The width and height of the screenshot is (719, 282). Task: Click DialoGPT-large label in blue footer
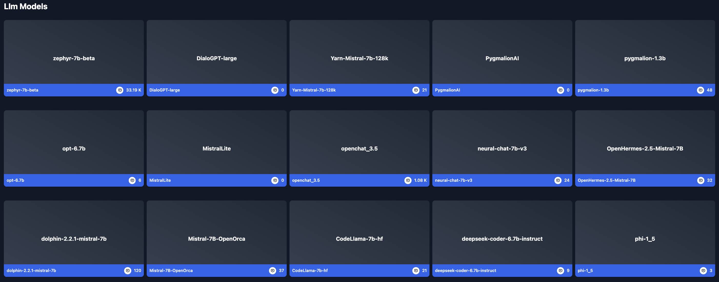tap(165, 90)
